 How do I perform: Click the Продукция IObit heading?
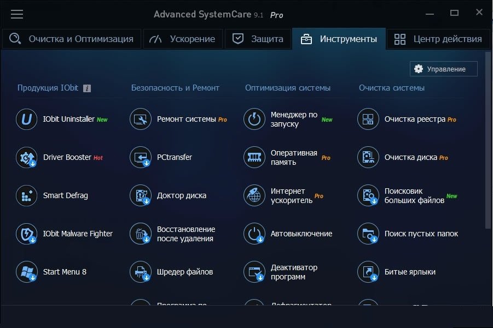tap(48, 88)
